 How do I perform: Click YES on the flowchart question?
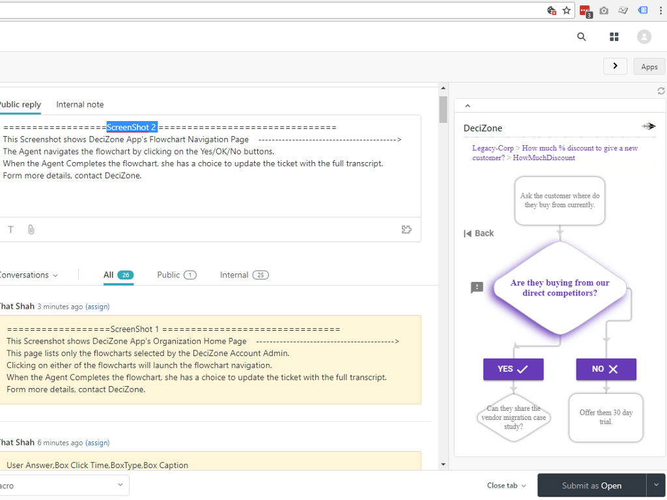tap(513, 369)
